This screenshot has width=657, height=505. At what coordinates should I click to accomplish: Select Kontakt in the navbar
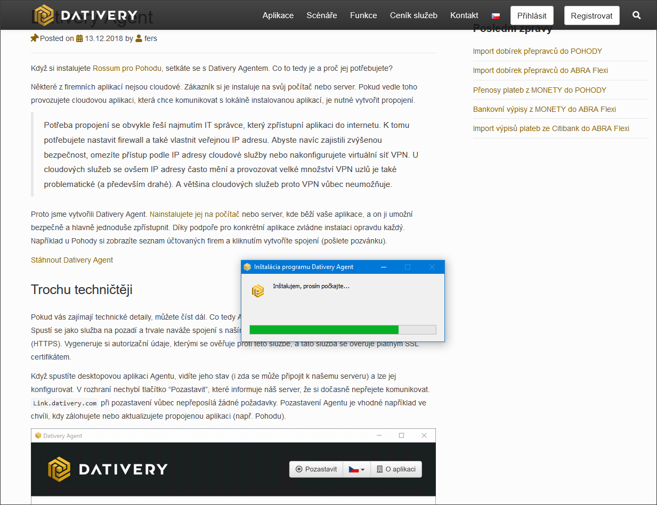(464, 15)
